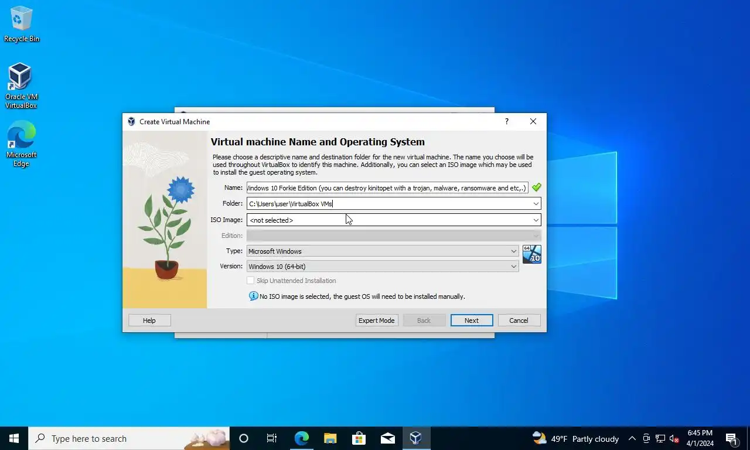
Task: Click the muted volume tray icon
Action: click(x=674, y=438)
